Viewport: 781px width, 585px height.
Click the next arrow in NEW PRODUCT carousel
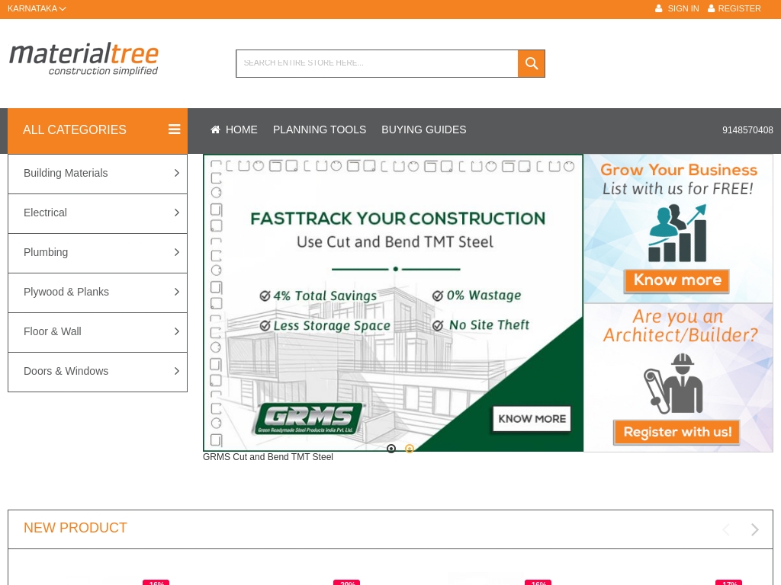pyautogui.click(x=754, y=529)
